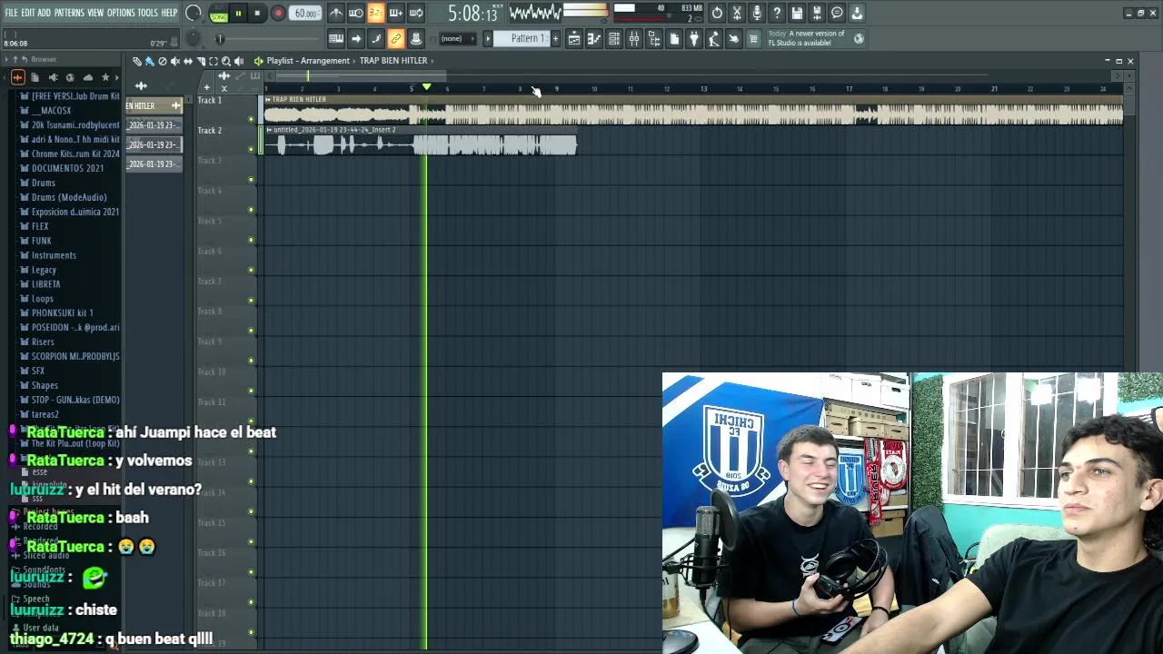This screenshot has height=654, width=1163.
Task: Click the playhead marker in timeline
Action: click(x=426, y=87)
